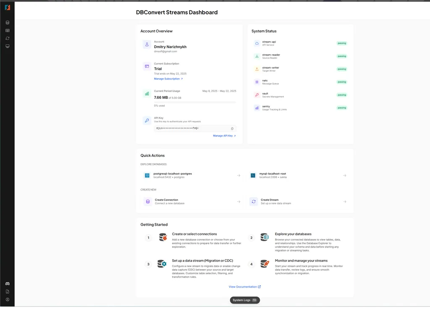Image resolution: width=430 pixels, height=323 pixels.
Task: Open the help icon at sidebar bottom
Action: tap(7, 291)
